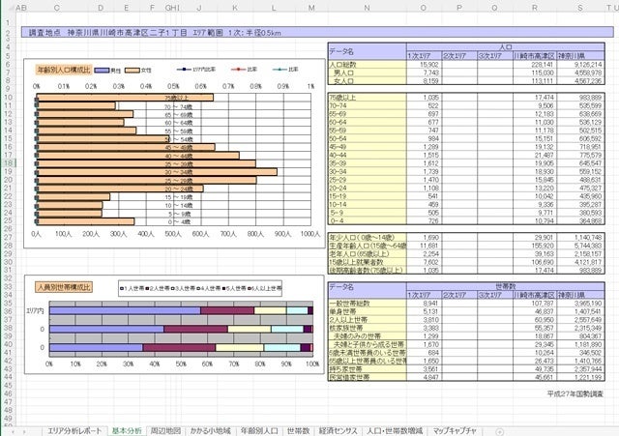This screenshot has height=436, width=619.
Task: Open the かかる小地域 sheet tab
Action: [x=211, y=429]
